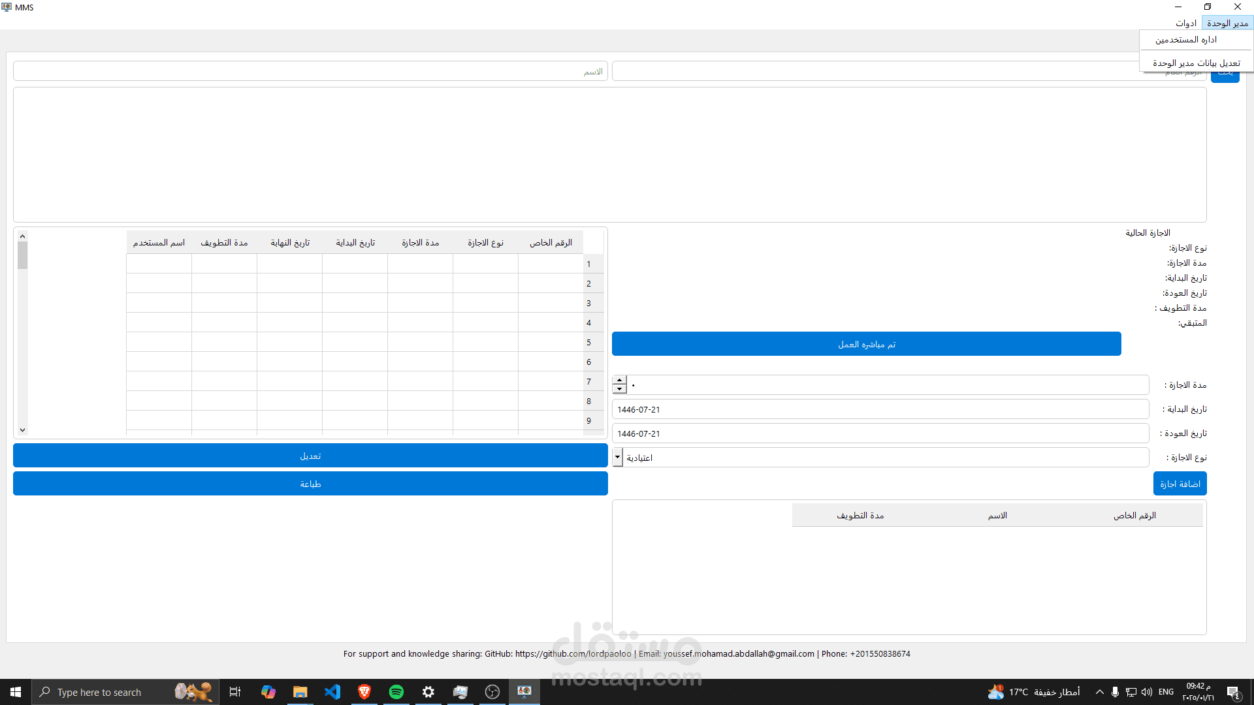The image size is (1254, 705).
Task: Open File Explorer from taskbar
Action: click(x=300, y=692)
